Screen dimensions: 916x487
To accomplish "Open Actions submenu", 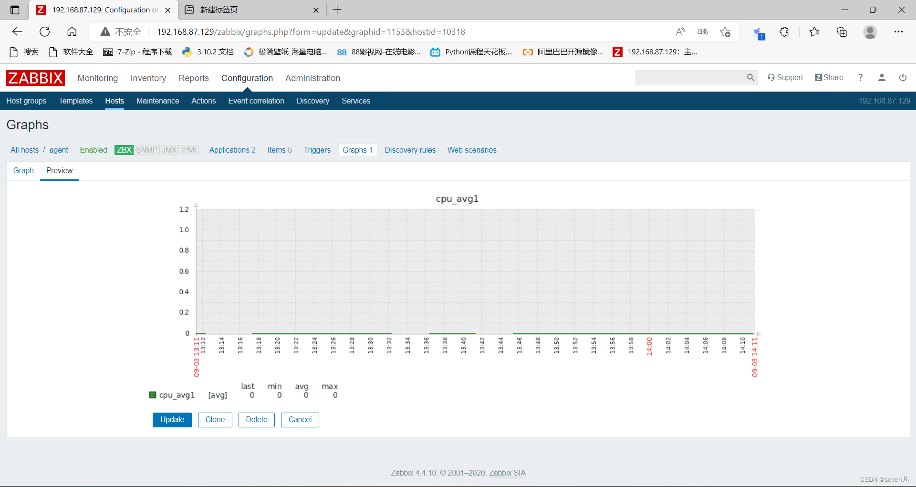I will tap(204, 101).
